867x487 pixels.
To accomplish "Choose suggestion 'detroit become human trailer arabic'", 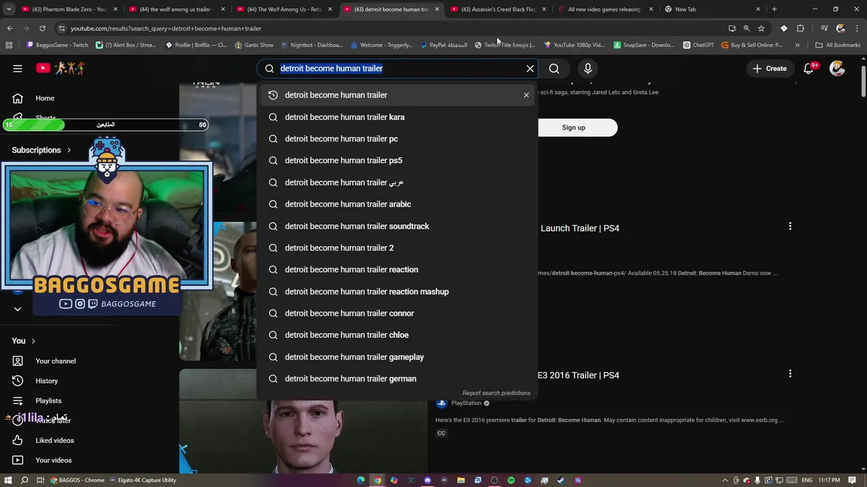I will [398, 204].
